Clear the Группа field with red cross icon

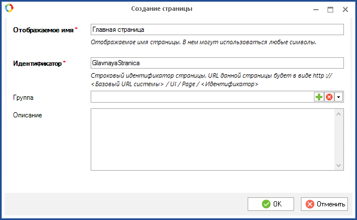pos(329,97)
